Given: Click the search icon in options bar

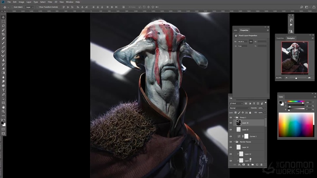Looking at the screenshot, I should 301,7.
